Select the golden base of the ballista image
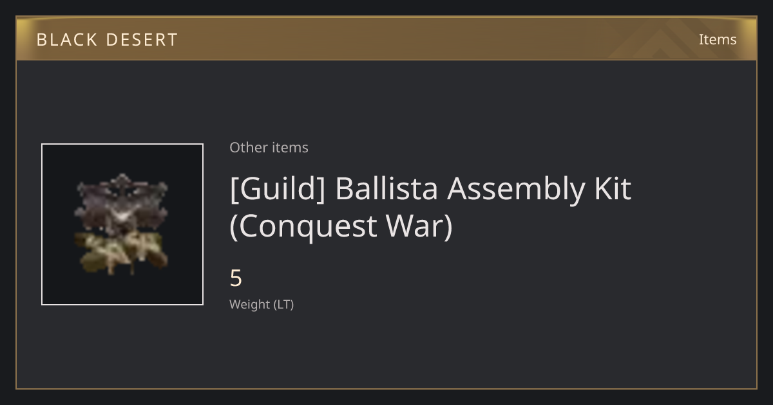This screenshot has width=773, height=405. 122,253
